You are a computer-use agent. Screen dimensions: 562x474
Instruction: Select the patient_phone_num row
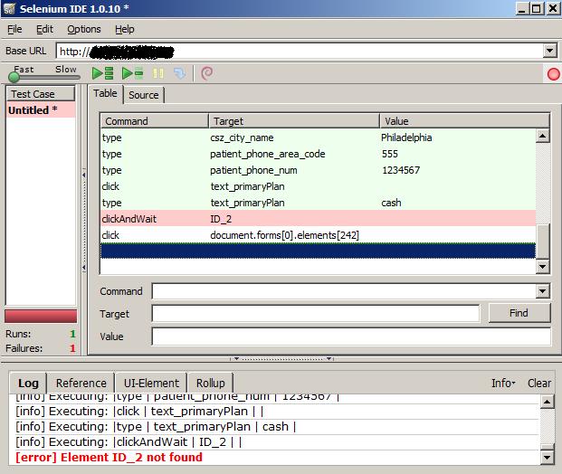(x=318, y=170)
